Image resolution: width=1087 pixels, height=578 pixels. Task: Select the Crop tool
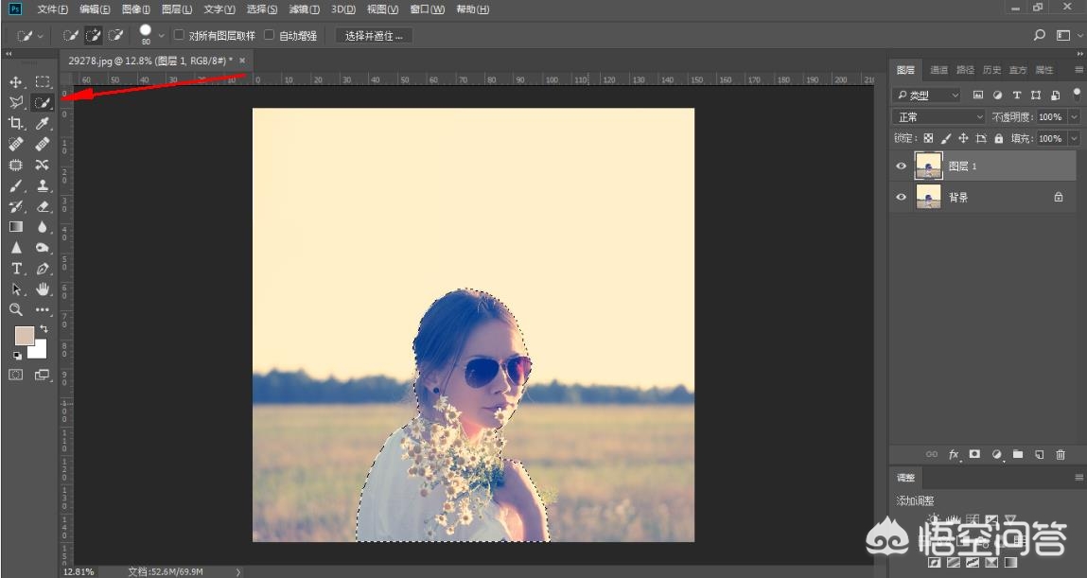(16, 124)
